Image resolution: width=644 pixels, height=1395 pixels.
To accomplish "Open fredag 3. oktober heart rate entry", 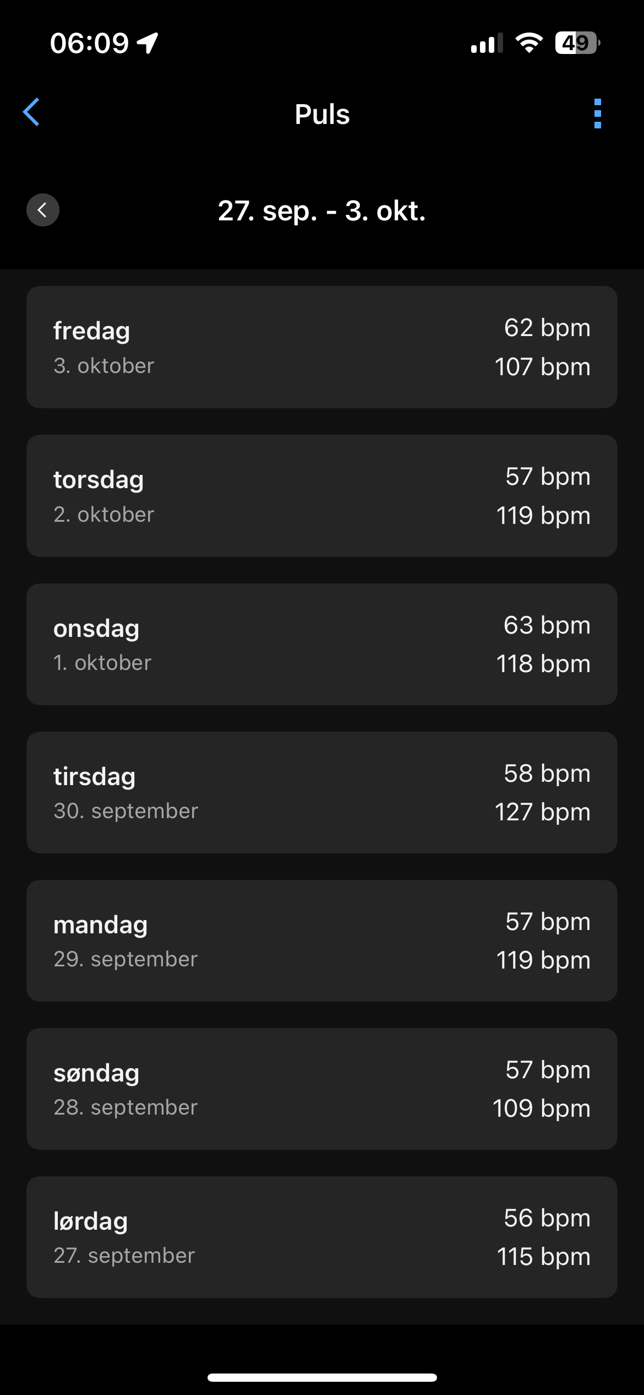I will pyautogui.click(x=321, y=347).
